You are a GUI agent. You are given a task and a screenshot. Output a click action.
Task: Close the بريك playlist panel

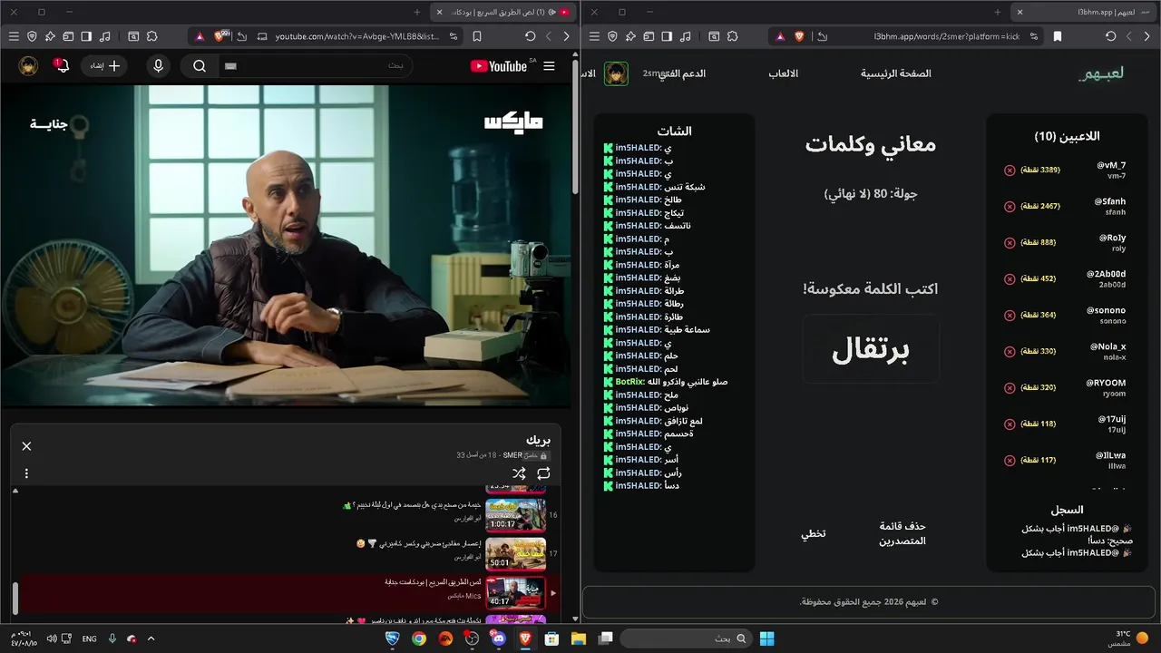coord(26,446)
